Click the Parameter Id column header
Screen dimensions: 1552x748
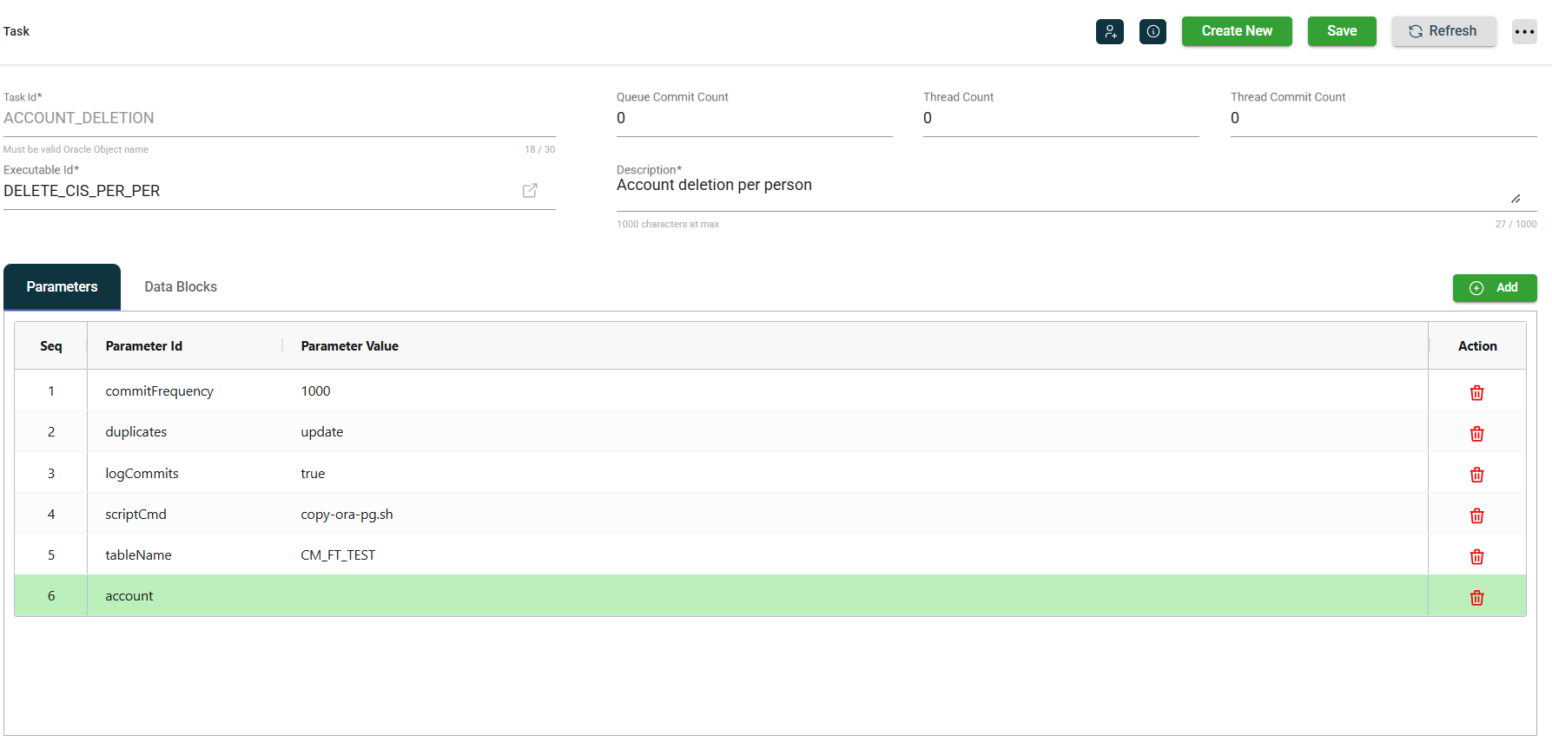tap(144, 346)
